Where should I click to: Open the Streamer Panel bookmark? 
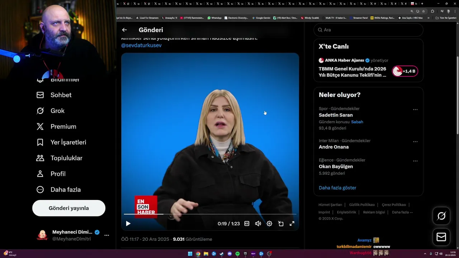[x=359, y=18]
